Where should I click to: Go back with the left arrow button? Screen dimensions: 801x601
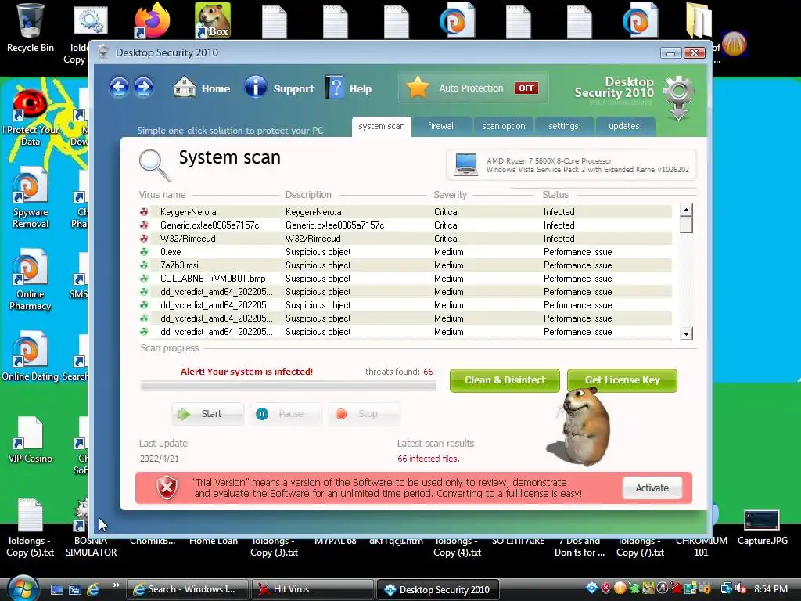click(x=119, y=87)
